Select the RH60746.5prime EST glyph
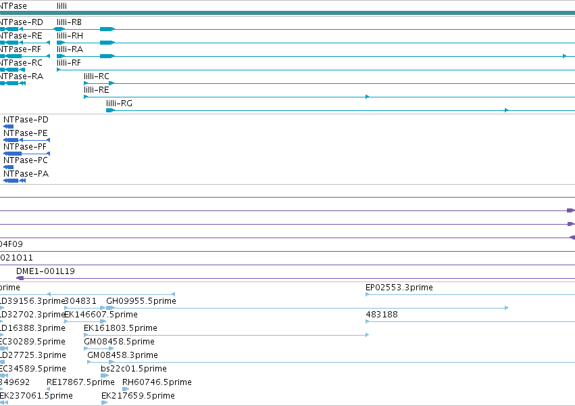This screenshot has width=575, height=406. 126,389
